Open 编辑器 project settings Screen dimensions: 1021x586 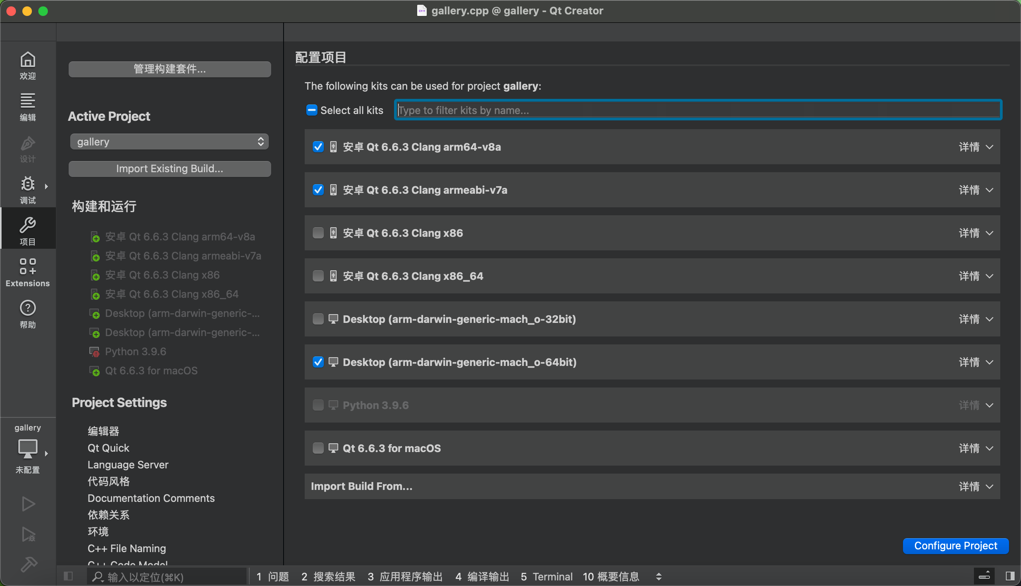103,431
